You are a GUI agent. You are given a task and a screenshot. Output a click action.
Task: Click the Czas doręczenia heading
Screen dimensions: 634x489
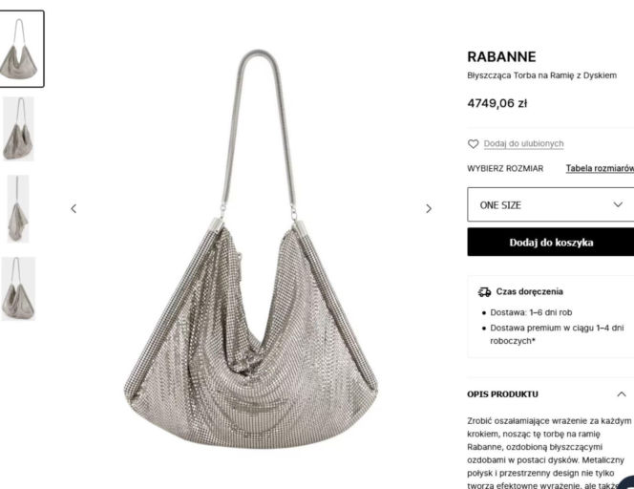pyautogui.click(x=529, y=291)
